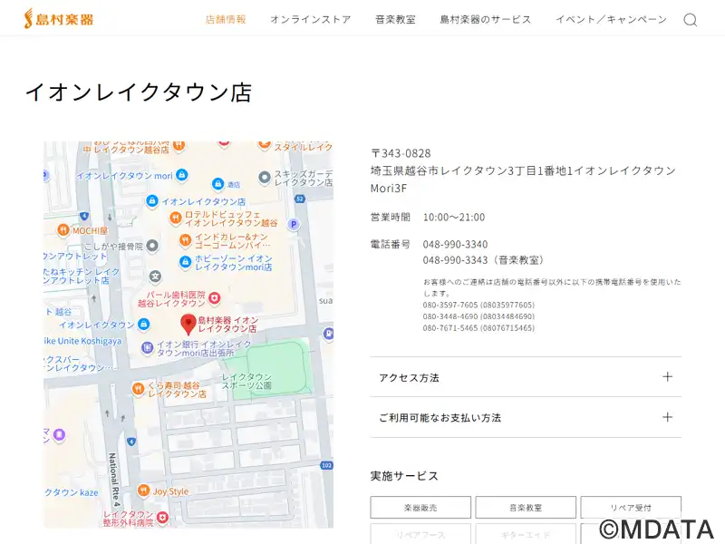Viewport: 725px width, 544px height.
Task: Click the star pin below こしがや接骨院
Action: (x=156, y=277)
